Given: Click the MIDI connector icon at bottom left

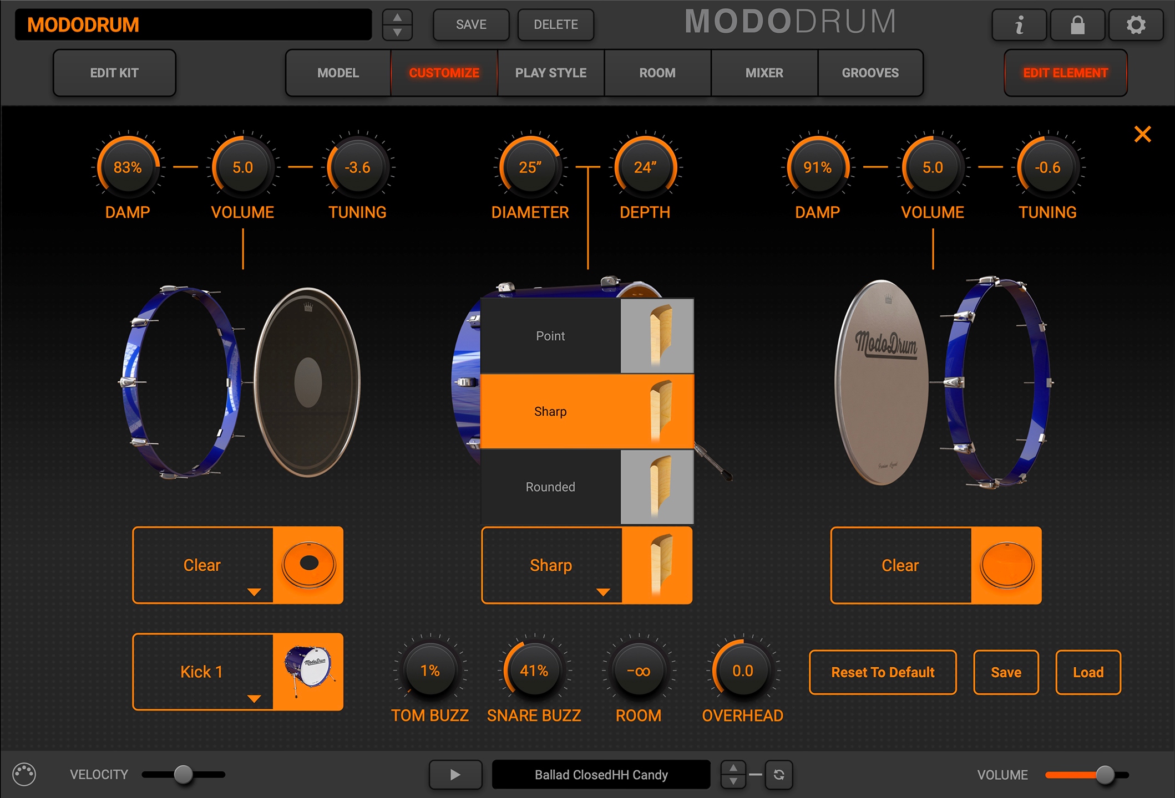Looking at the screenshot, I should (24, 774).
